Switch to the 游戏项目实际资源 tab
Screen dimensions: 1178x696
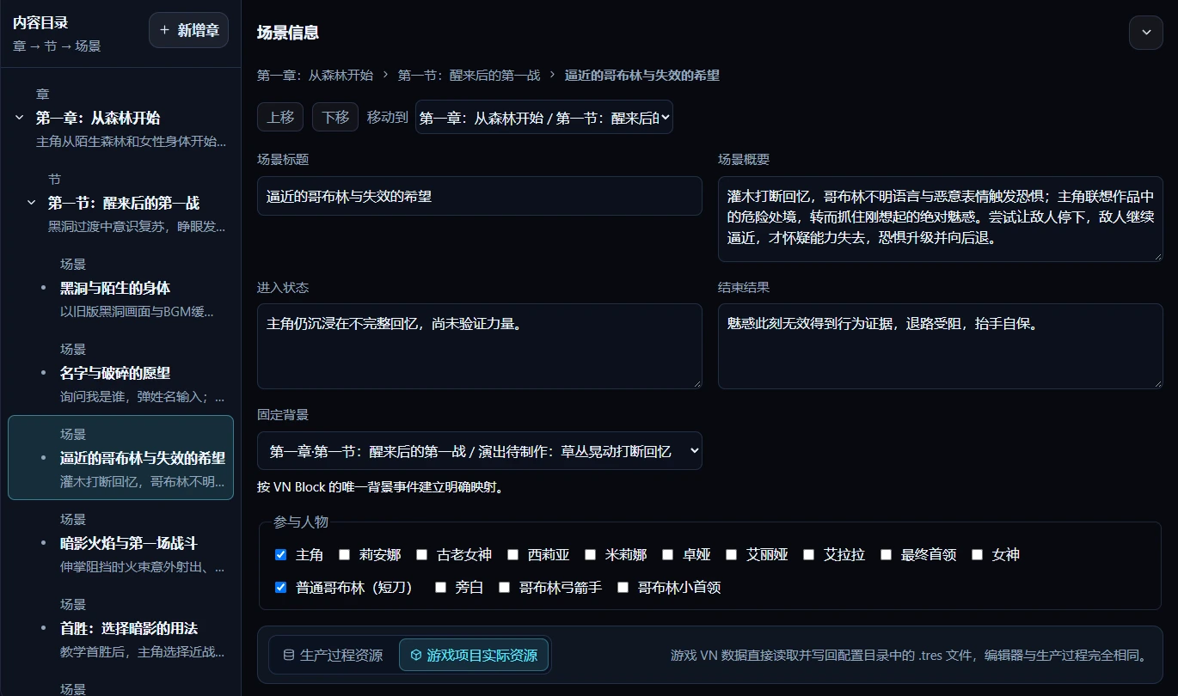(474, 655)
